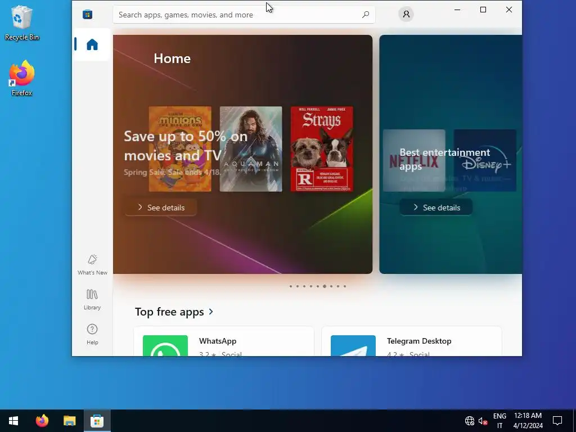Click the search magnifier icon
Screen dimensions: 576x432
[x=366, y=15]
